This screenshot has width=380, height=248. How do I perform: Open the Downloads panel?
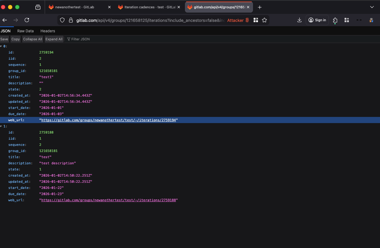pyautogui.click(x=299, y=20)
